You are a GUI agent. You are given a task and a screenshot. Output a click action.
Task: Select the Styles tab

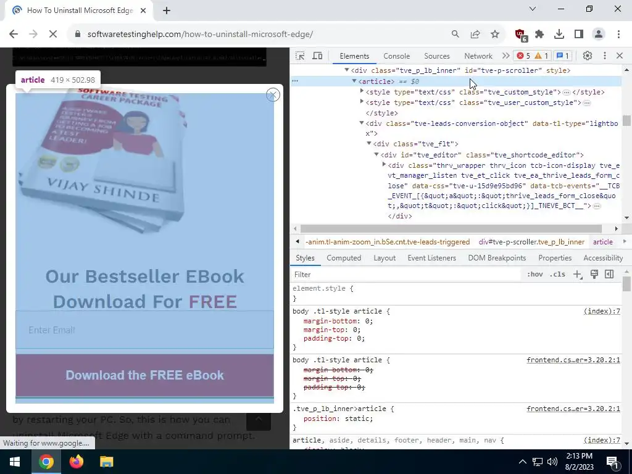[305, 258]
